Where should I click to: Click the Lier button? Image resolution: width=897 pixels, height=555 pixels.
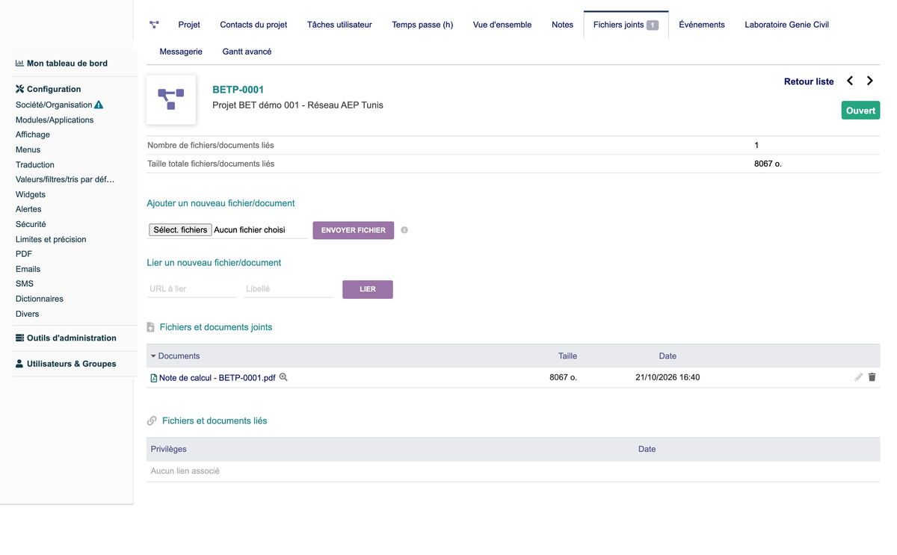(368, 289)
